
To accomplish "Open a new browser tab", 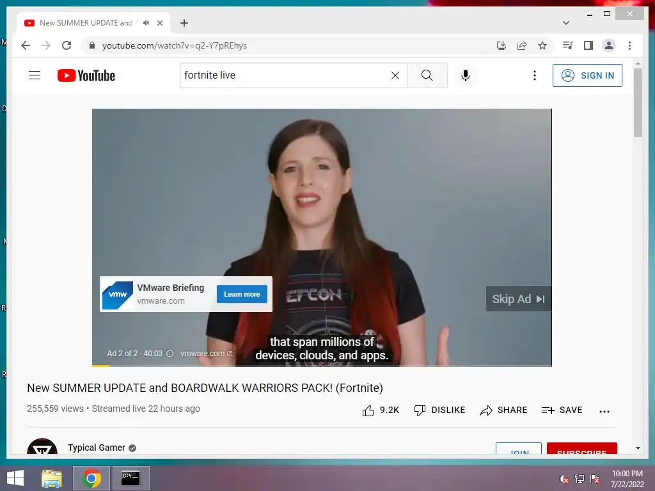I will pyautogui.click(x=184, y=23).
